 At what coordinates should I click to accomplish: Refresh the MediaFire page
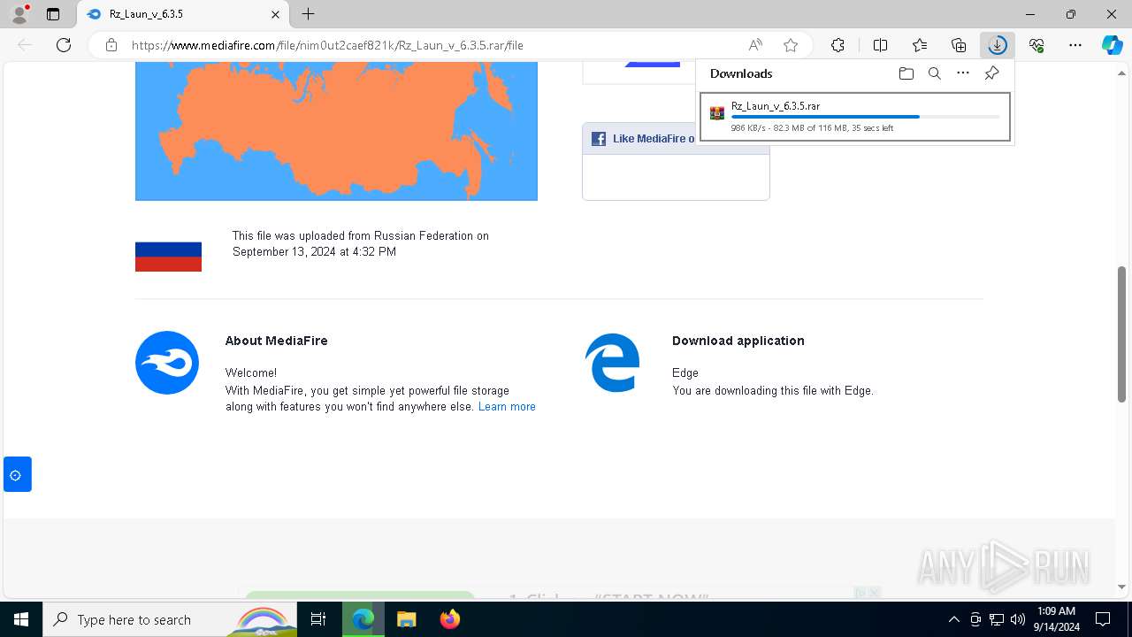64,45
